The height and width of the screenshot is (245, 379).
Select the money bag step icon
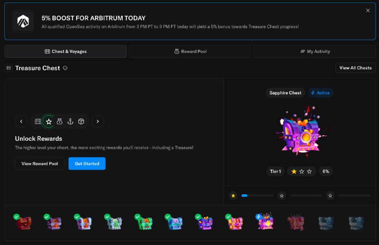(x=59, y=121)
